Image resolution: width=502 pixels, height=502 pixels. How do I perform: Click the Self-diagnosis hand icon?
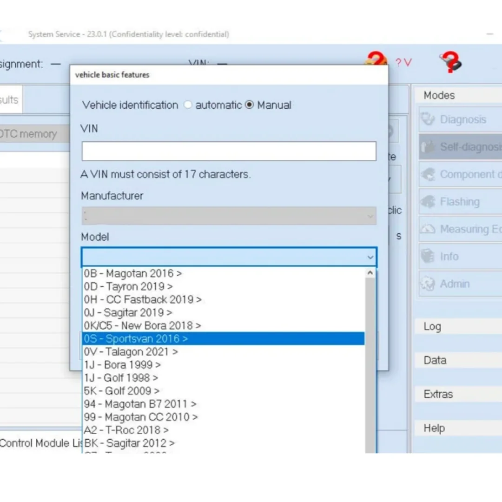click(x=428, y=146)
